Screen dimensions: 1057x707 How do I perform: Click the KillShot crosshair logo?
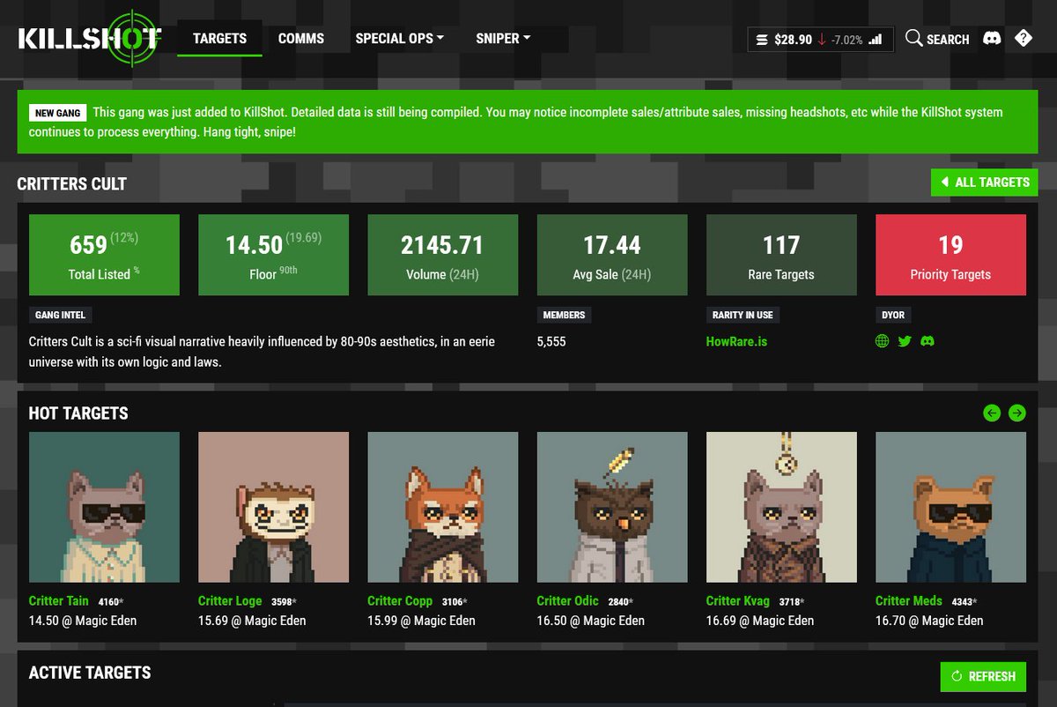130,37
